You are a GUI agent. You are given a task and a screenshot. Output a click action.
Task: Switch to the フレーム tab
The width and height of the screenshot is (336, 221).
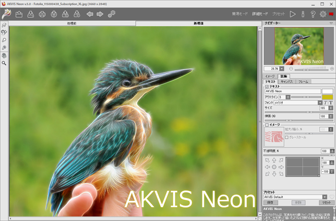(303, 82)
